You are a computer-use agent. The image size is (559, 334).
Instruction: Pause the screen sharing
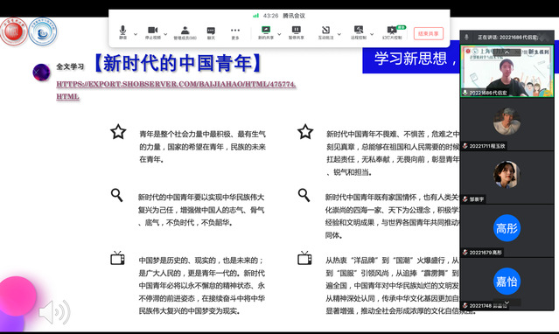297,32
